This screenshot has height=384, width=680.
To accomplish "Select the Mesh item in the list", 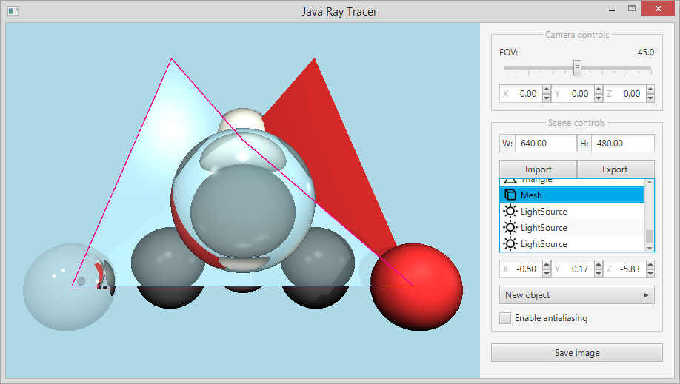I will pyautogui.click(x=572, y=195).
